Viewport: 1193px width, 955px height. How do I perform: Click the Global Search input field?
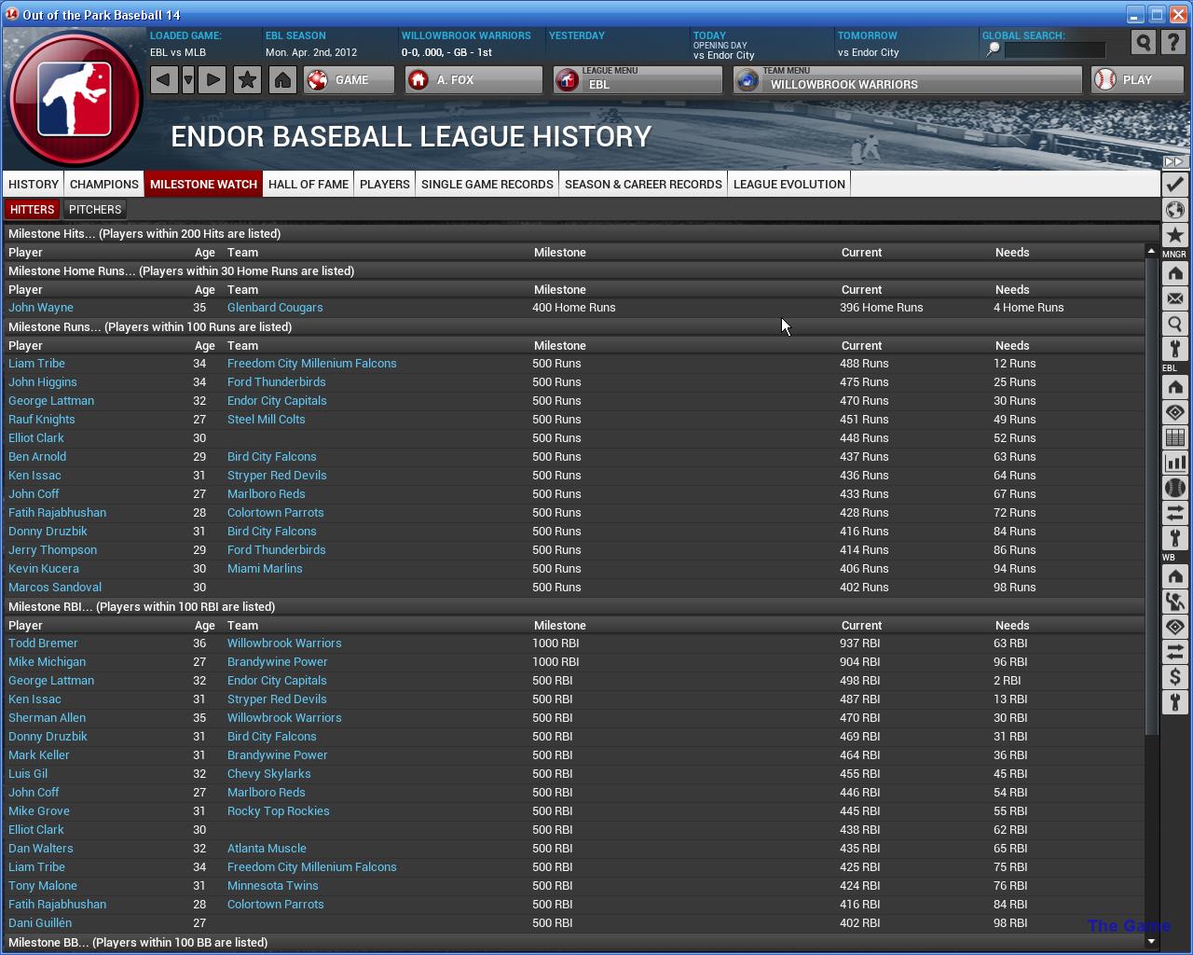point(1054,49)
